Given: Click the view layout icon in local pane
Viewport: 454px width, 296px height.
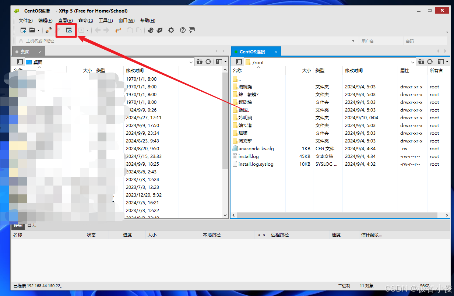Looking at the screenshot, I should coord(219,62).
